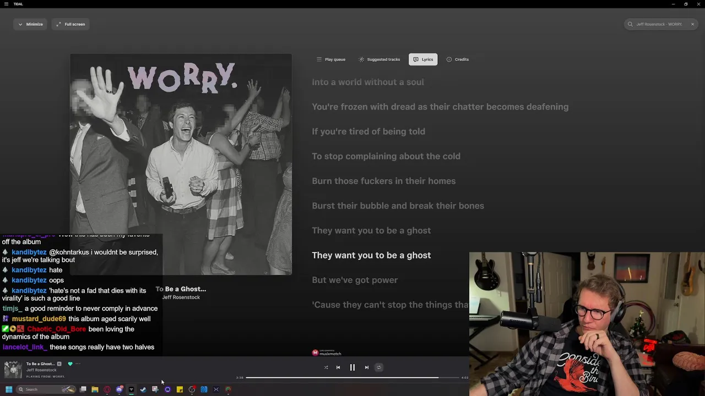Select lyric "If you're tired of being told"
The width and height of the screenshot is (705, 396).
pyautogui.click(x=368, y=131)
